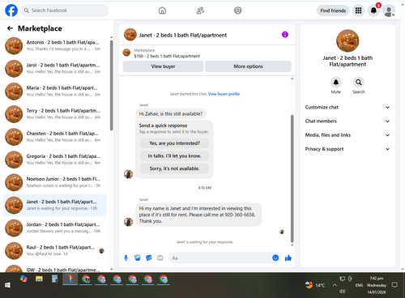The width and height of the screenshot is (405, 298).
Task: Click the '$700 - 2 beds 1 bath Flat/apartment' listing
Action: click(x=167, y=56)
